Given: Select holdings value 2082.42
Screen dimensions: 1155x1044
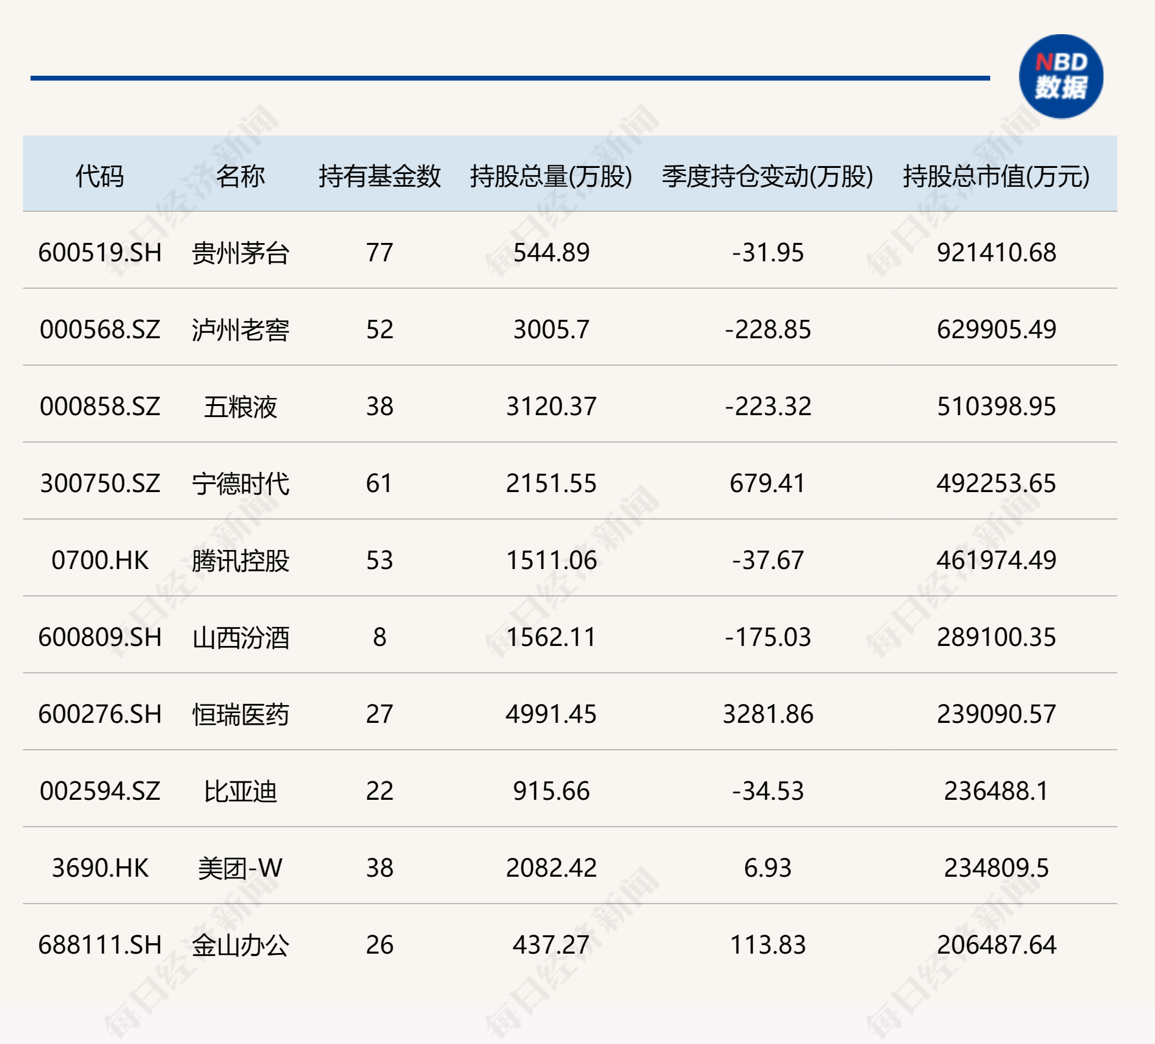Looking at the screenshot, I should (551, 868).
